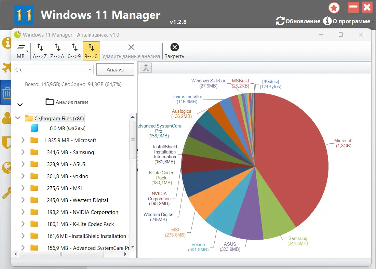This screenshot has width=376, height=269.
Task: Toggle the 9-->0 descending size sort
Action: coord(91,51)
